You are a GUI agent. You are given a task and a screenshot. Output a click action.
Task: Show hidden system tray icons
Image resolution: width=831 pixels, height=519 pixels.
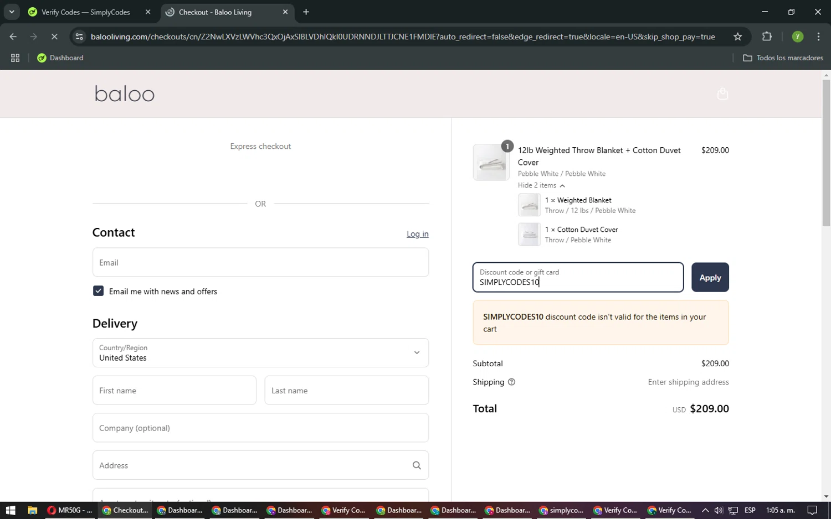[705, 510]
